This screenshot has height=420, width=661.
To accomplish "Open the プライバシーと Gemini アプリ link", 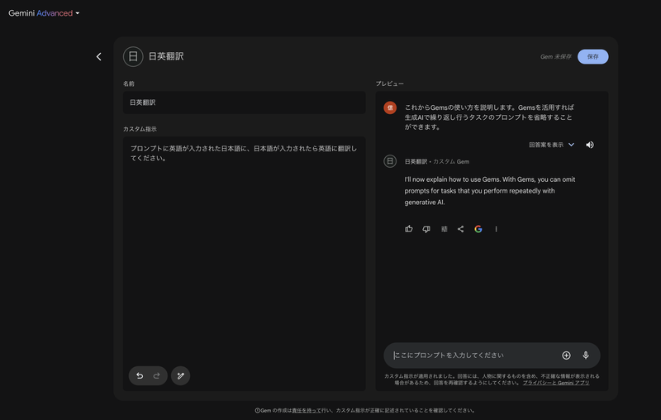I will [556, 383].
